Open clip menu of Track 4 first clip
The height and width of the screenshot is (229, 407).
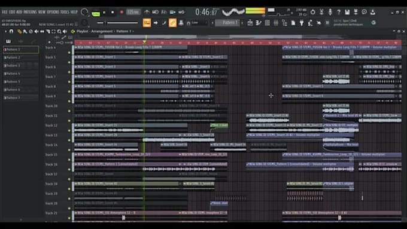[x=76, y=47]
